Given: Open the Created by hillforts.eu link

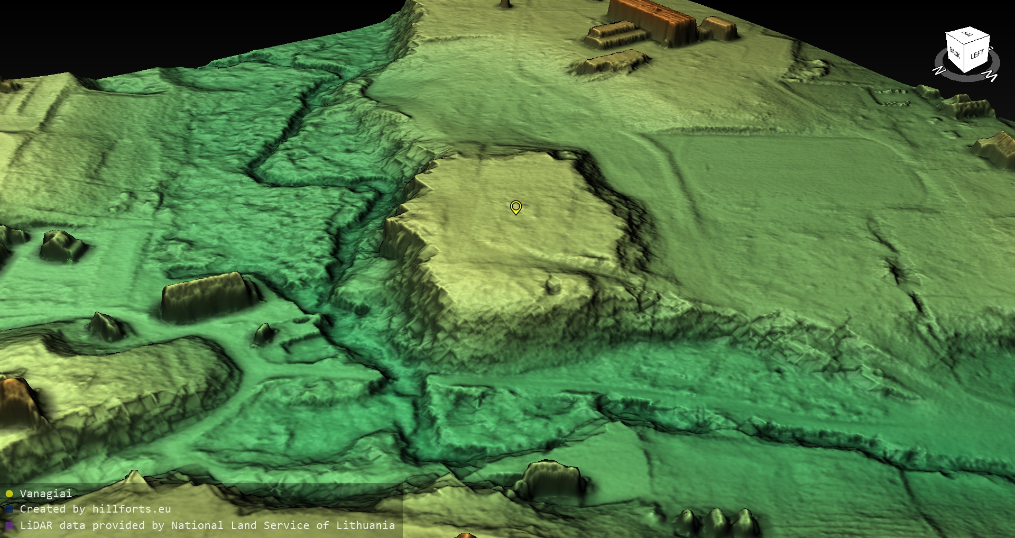Looking at the screenshot, I should pyautogui.click(x=95, y=509).
